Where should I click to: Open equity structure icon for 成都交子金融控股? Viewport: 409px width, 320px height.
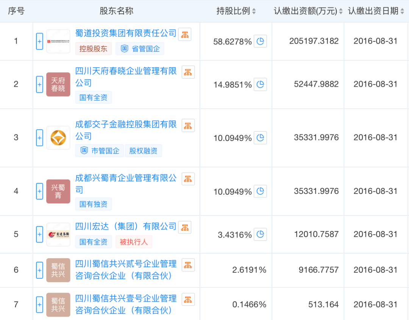pos(188,125)
